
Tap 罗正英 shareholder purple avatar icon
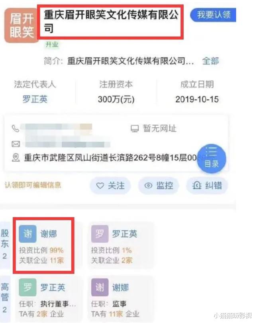tap(100, 233)
